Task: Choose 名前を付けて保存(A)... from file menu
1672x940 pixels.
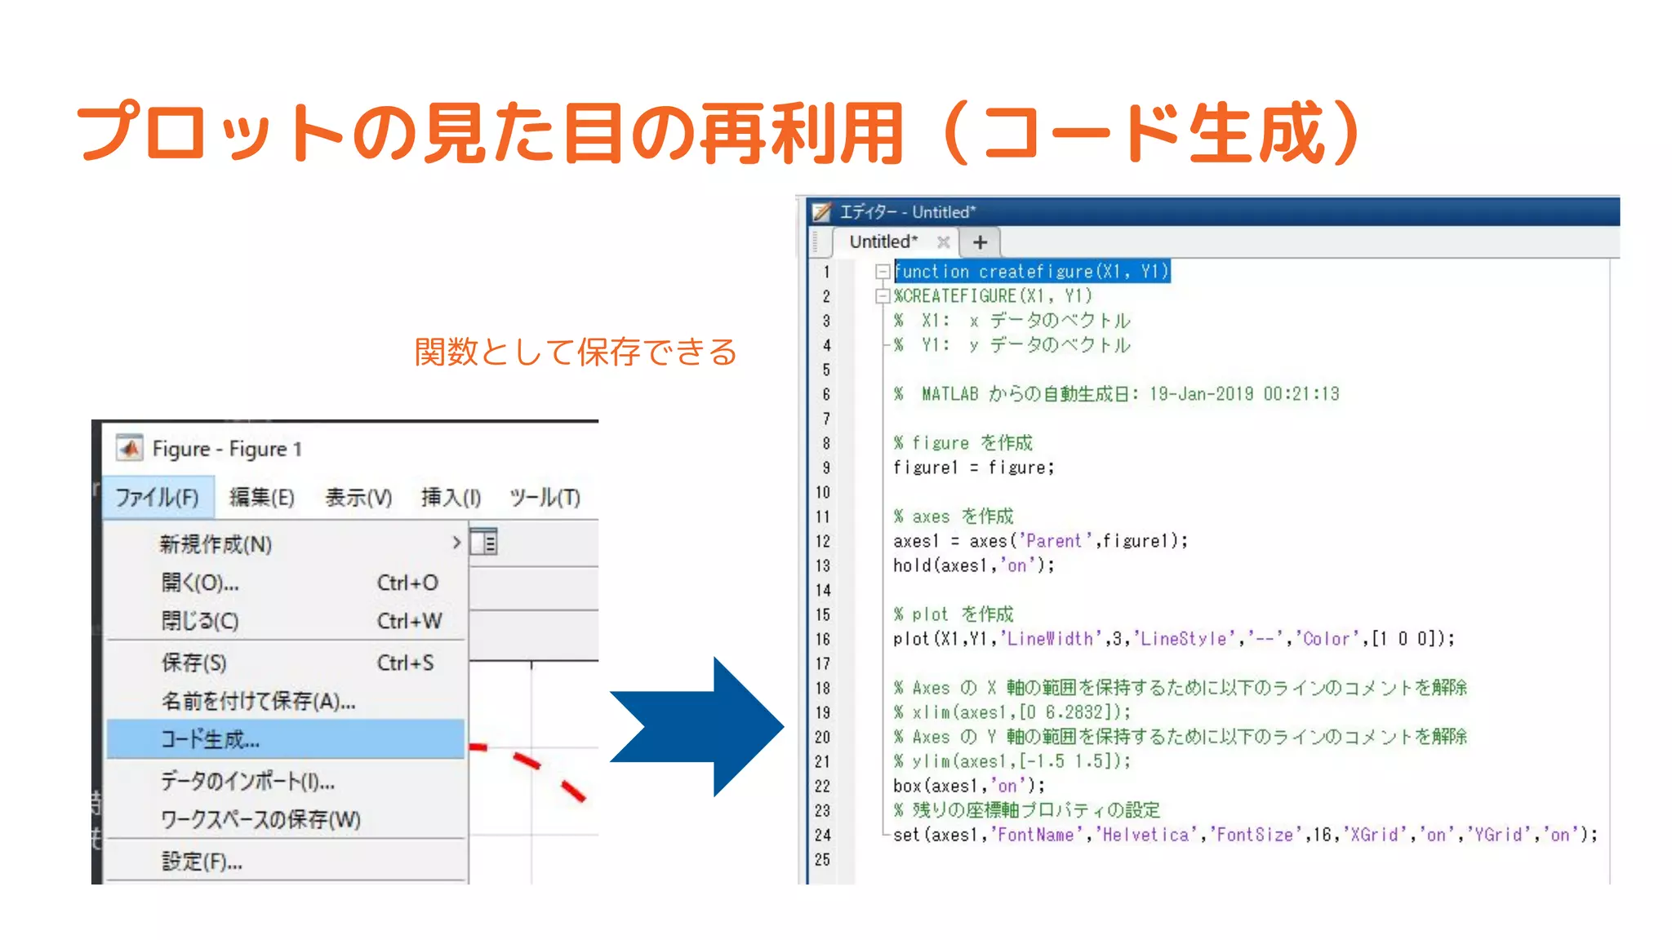Action: [258, 701]
